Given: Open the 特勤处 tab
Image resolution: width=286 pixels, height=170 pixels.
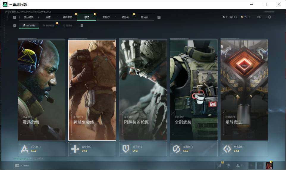Looking at the screenshot, I should [125, 17].
